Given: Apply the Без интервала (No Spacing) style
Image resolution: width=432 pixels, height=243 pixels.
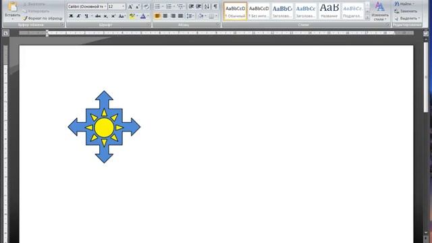Looking at the screenshot, I should pyautogui.click(x=259, y=11).
